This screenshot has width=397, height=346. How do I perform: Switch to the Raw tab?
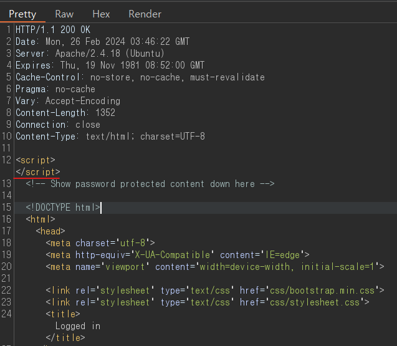(x=64, y=14)
